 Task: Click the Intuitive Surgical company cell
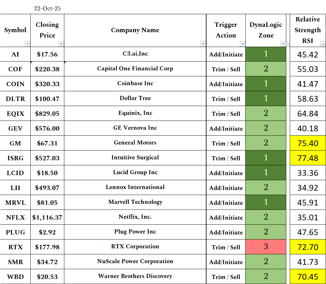pos(135,157)
